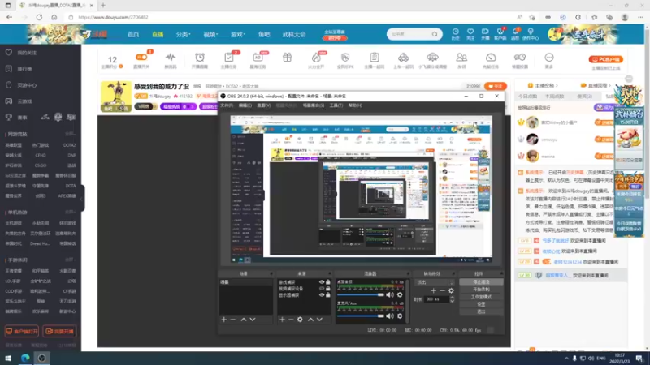Open the shield PK icon

coord(345,57)
